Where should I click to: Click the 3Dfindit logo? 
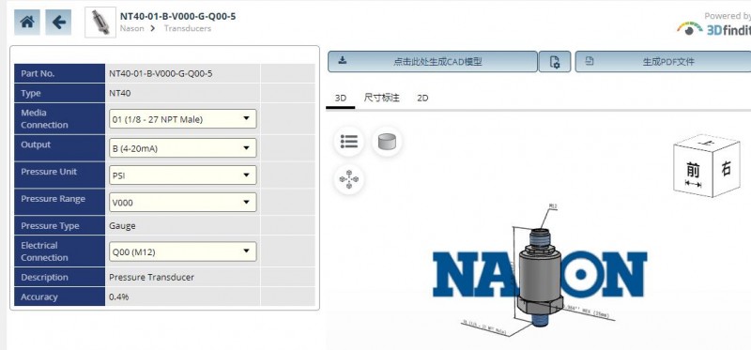pyautogui.click(x=713, y=29)
